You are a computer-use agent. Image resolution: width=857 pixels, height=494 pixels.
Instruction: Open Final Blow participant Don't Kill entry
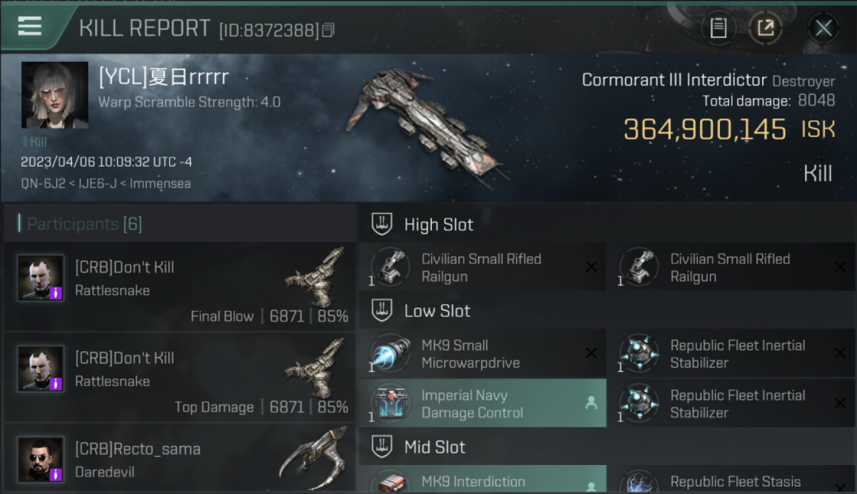[x=179, y=286]
